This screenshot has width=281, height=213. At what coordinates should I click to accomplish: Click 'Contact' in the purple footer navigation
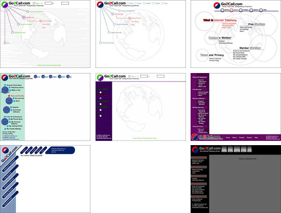(242, 137)
